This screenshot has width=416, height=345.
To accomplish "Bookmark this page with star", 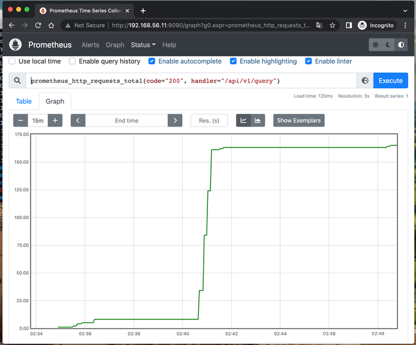I will [332, 26].
